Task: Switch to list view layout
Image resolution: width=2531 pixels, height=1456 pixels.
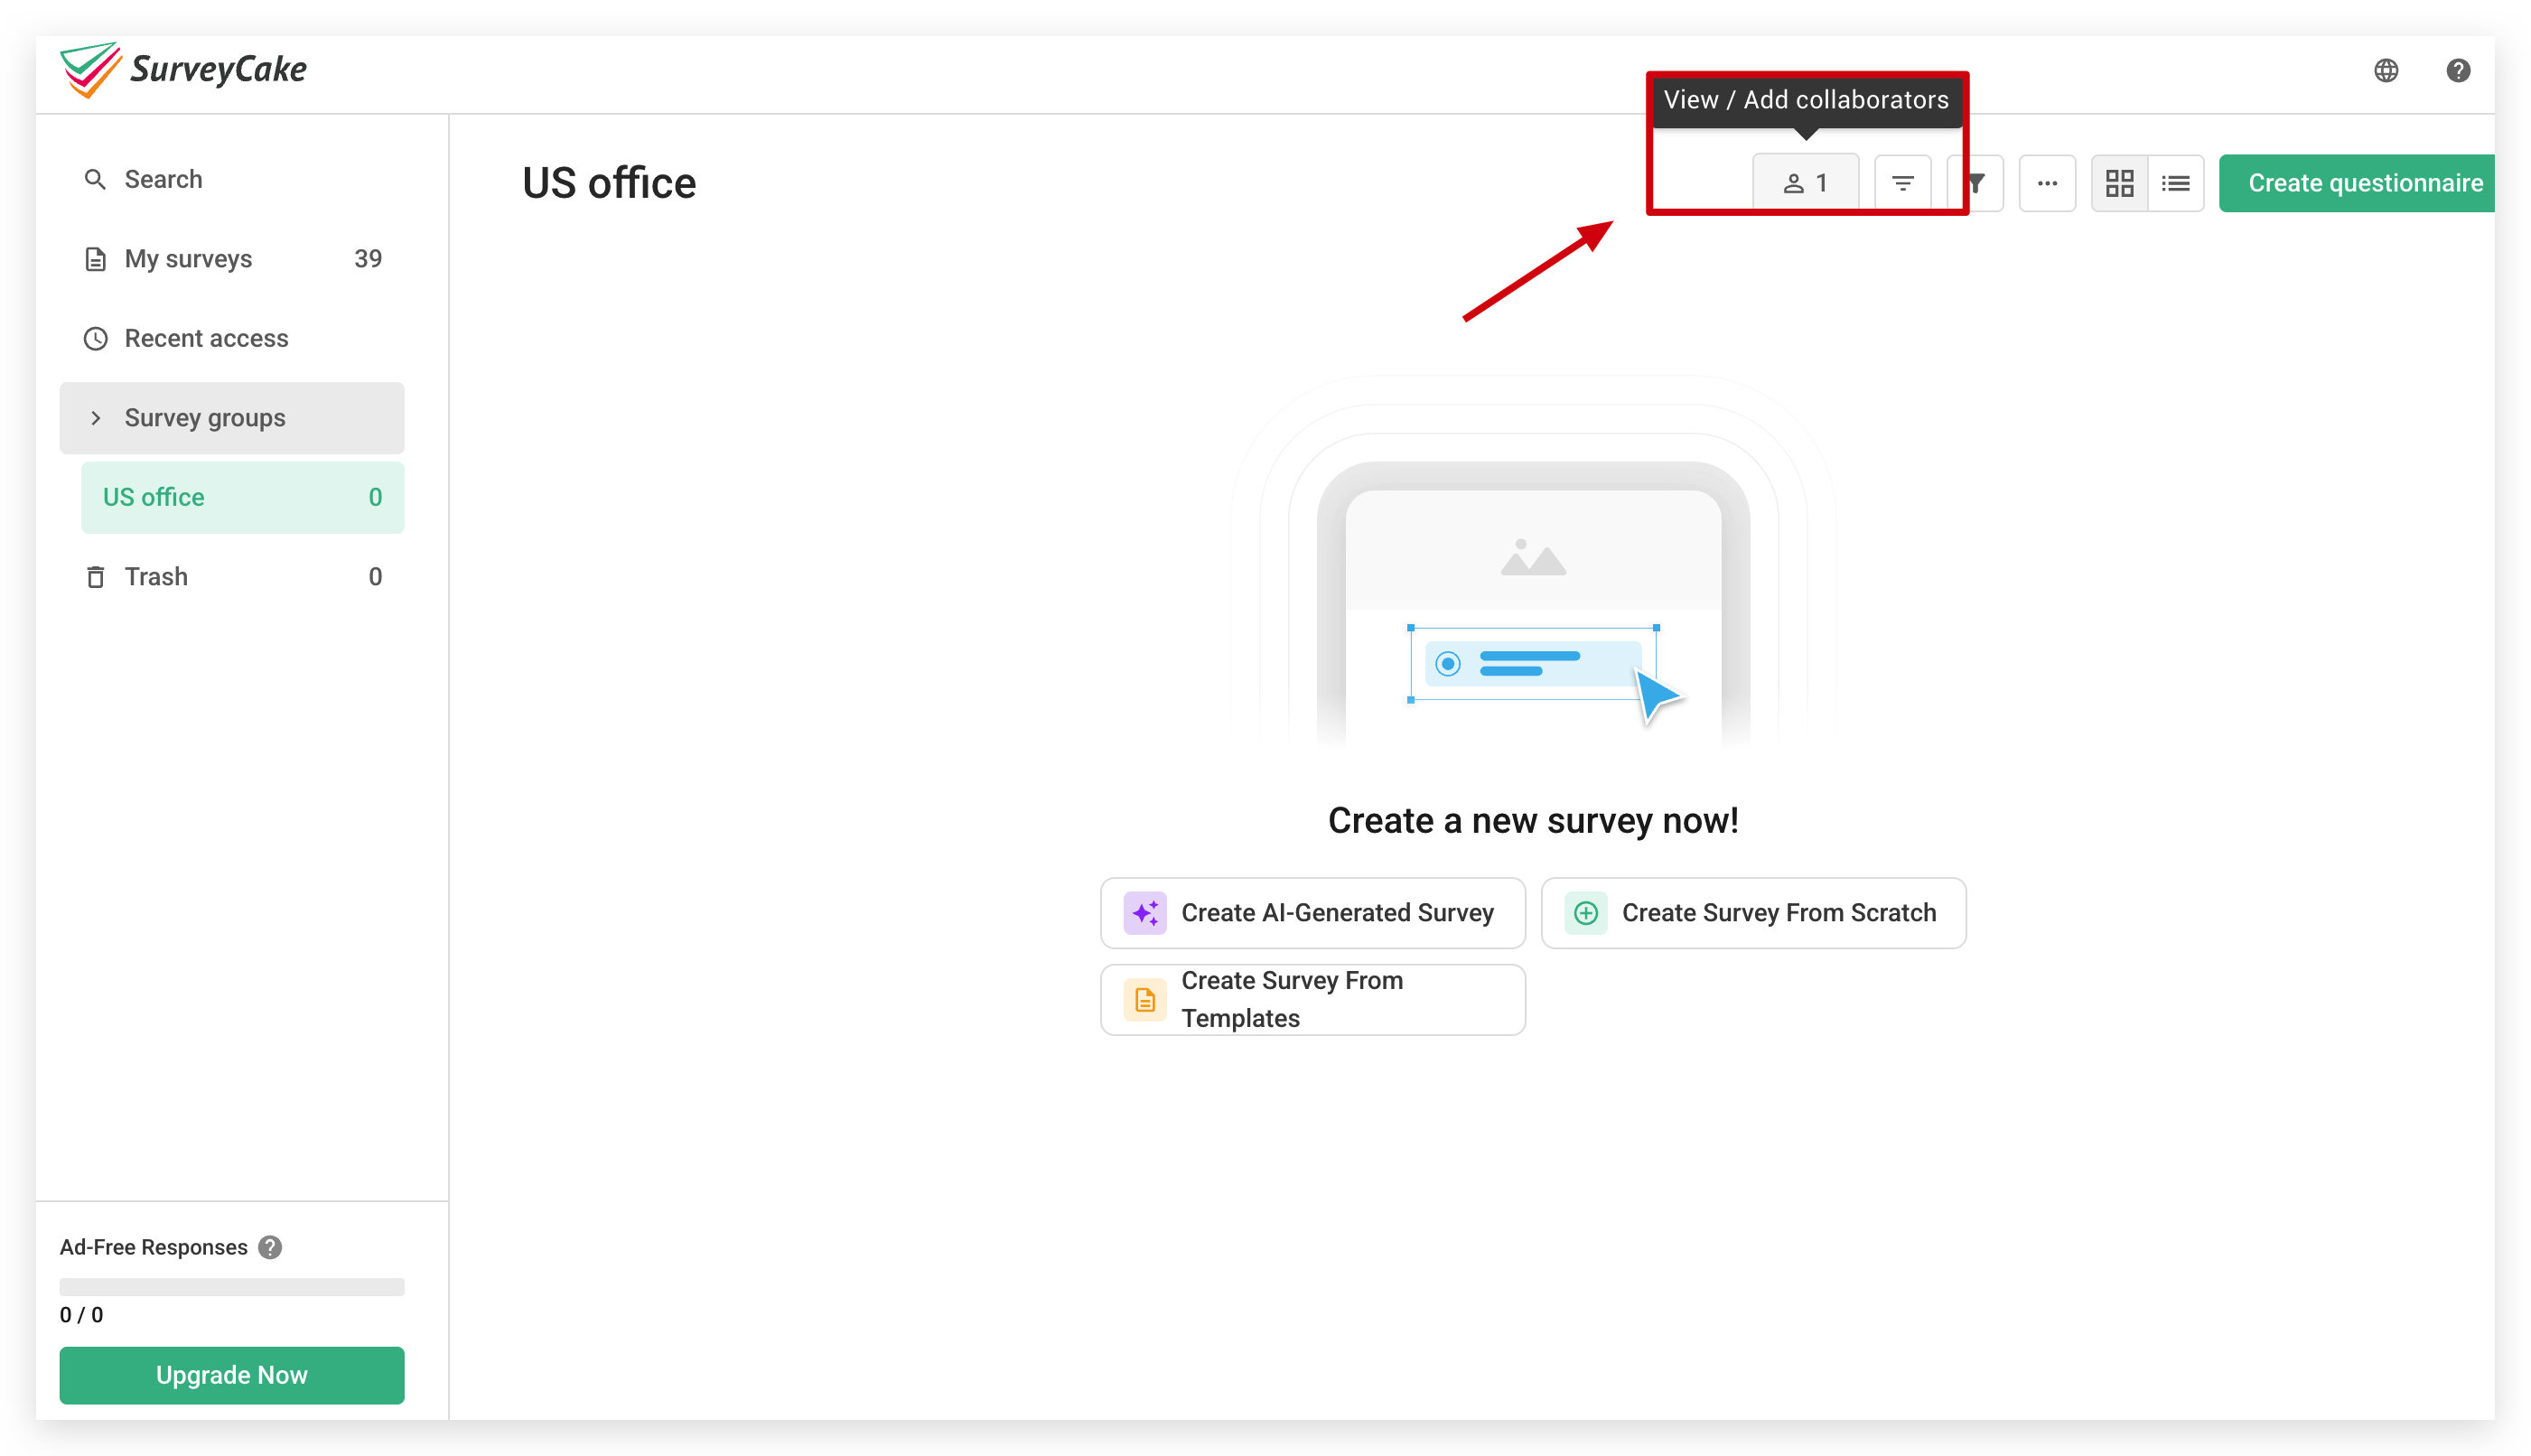Action: point(2176,183)
